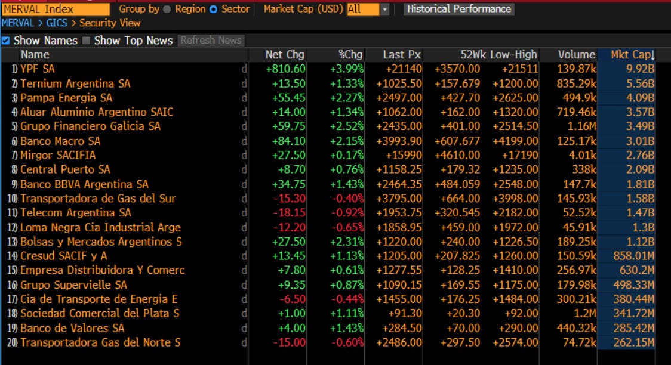This screenshot has width=671, height=365.
Task: Click Banco BBVA Argentina market cap 1.81B
Action: tap(640, 184)
